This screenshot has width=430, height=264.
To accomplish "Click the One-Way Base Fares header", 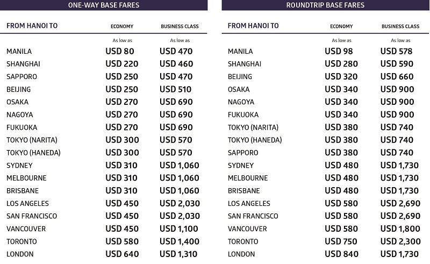I will [104, 5].
